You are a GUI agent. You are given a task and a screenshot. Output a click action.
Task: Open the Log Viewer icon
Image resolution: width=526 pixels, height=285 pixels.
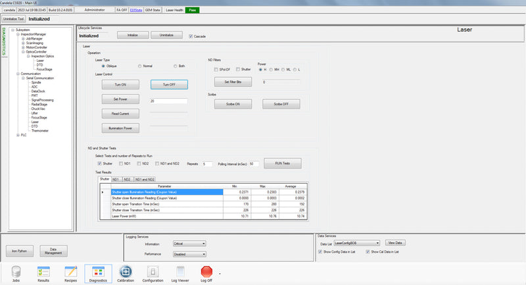(x=179, y=271)
